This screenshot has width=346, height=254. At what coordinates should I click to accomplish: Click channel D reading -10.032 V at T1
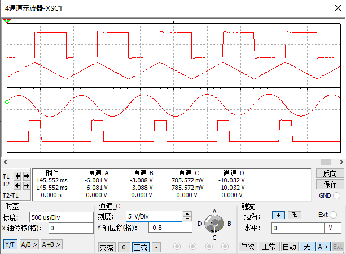coord(231,180)
